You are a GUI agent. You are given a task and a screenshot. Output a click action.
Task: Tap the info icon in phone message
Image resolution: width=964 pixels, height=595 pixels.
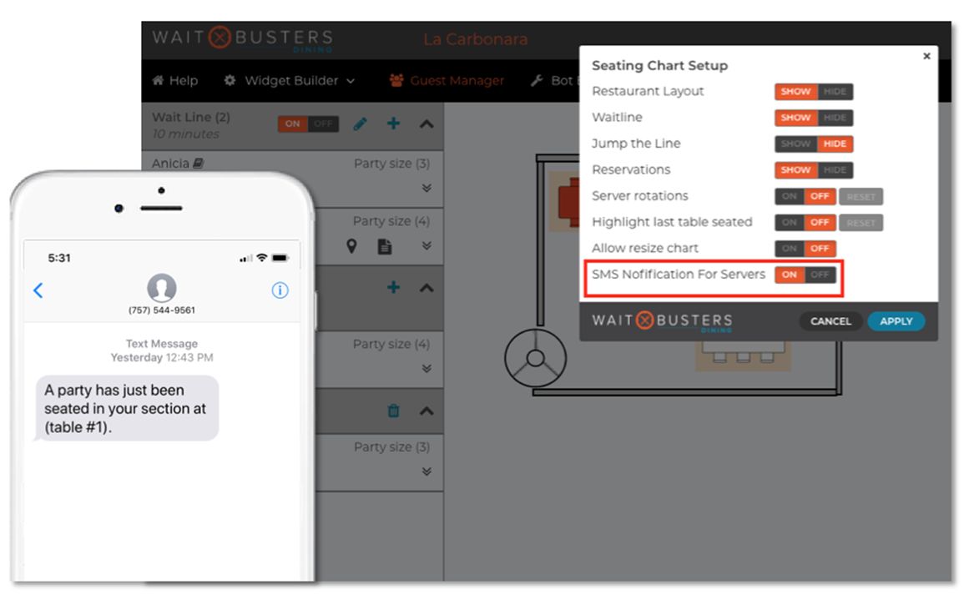pos(280,290)
